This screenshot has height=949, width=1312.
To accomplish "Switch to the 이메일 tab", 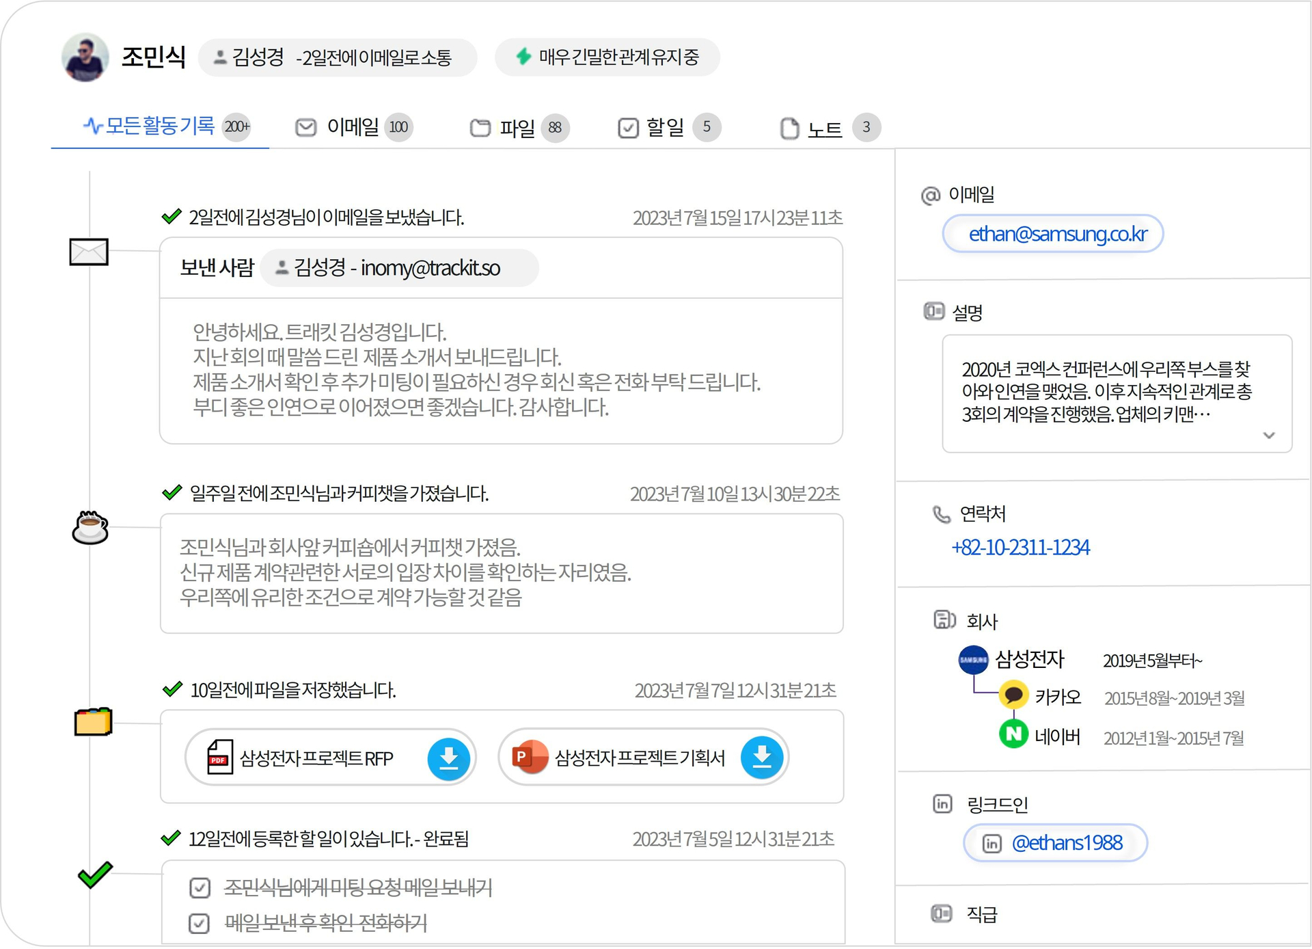I will click(353, 127).
